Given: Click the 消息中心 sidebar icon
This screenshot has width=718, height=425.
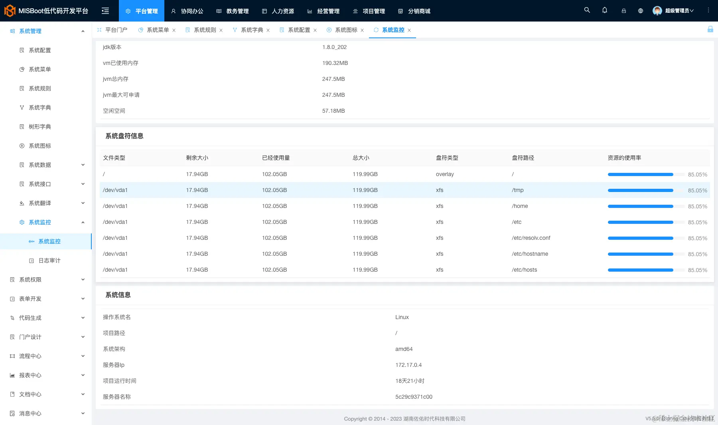Looking at the screenshot, I should pos(12,413).
